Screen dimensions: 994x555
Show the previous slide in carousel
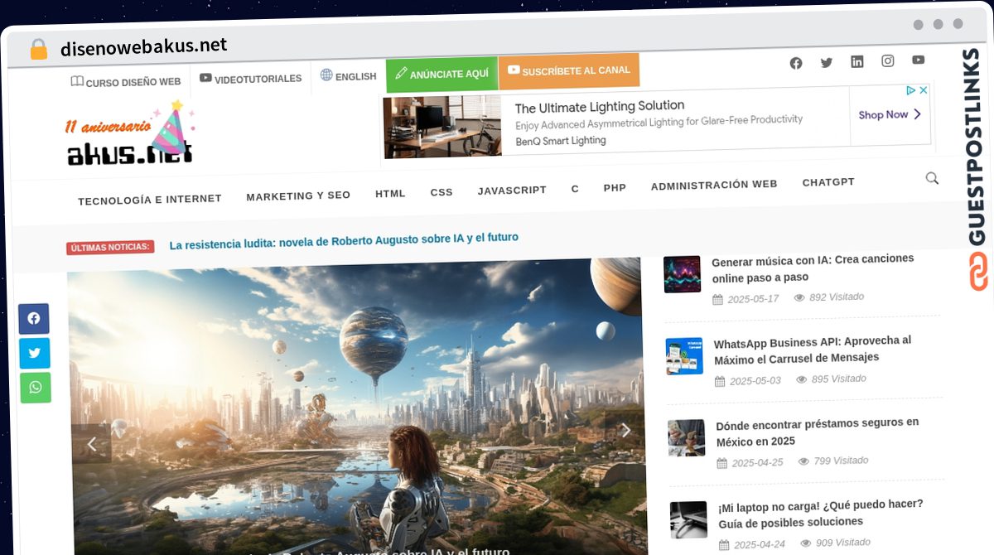click(x=91, y=444)
